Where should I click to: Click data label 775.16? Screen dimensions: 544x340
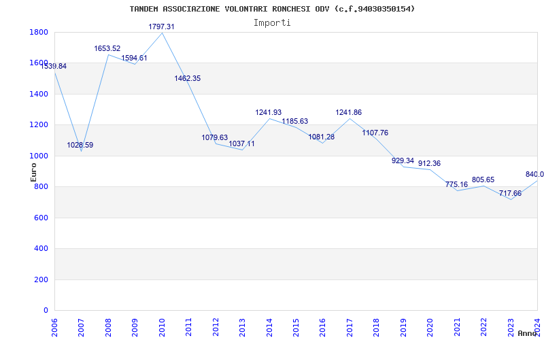(x=456, y=184)
